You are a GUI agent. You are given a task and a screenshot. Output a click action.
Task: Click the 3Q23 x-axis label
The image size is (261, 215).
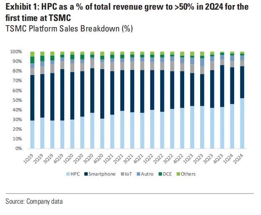tap(209, 159)
